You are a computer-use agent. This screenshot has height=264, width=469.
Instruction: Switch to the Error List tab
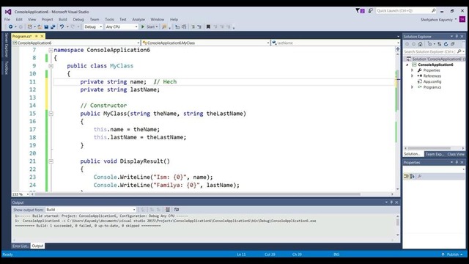click(x=21, y=246)
